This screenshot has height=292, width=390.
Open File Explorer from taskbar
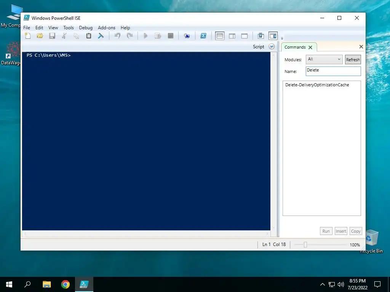(46, 284)
